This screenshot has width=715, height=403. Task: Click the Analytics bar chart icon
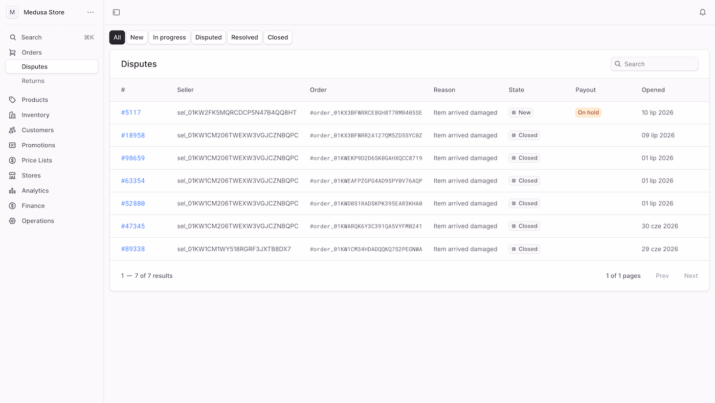click(x=12, y=191)
